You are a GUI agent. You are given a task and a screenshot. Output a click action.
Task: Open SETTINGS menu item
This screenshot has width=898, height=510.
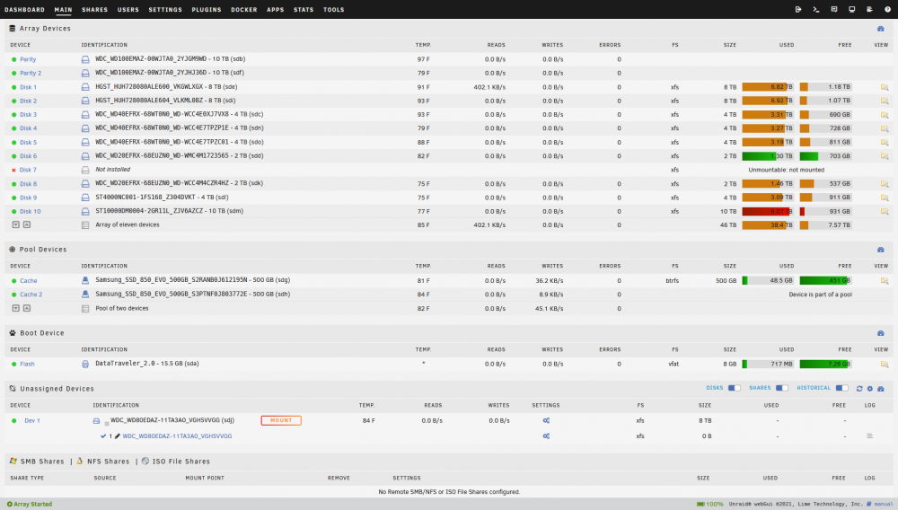pyautogui.click(x=165, y=10)
